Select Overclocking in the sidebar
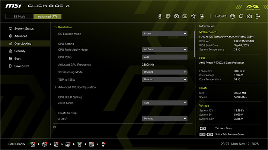The image size is (268, 150). pos(25,44)
